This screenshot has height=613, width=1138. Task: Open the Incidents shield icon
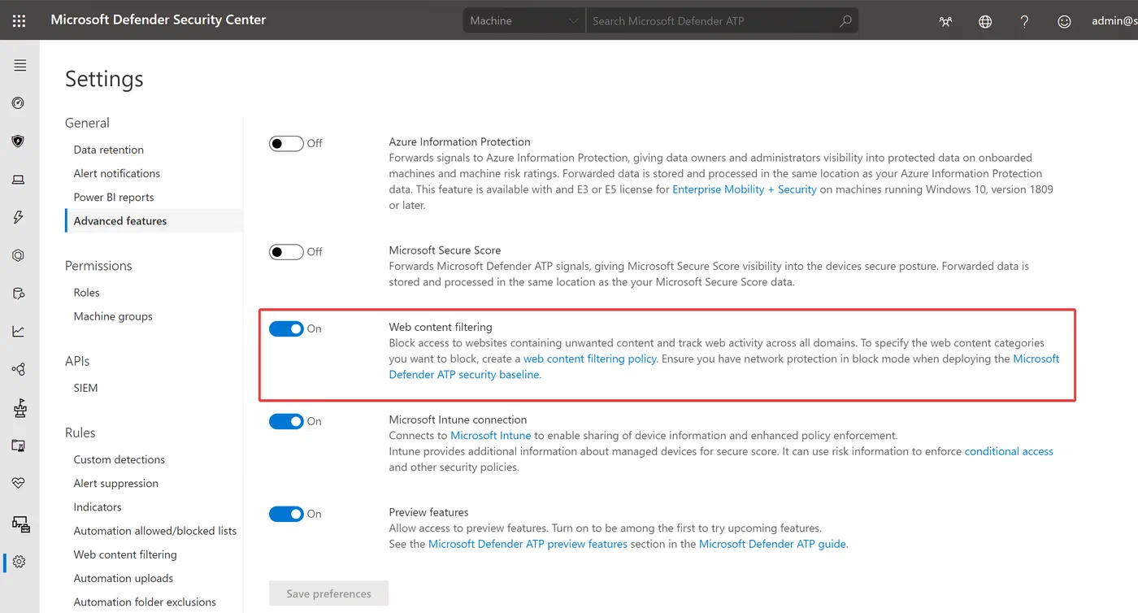[x=19, y=141]
